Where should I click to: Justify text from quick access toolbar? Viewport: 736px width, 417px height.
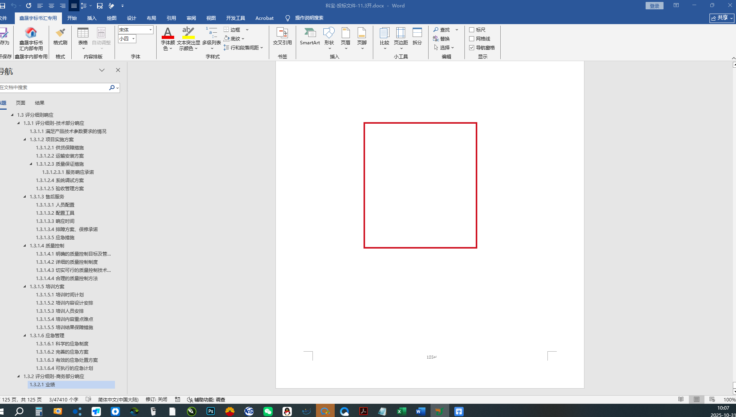pos(74,6)
